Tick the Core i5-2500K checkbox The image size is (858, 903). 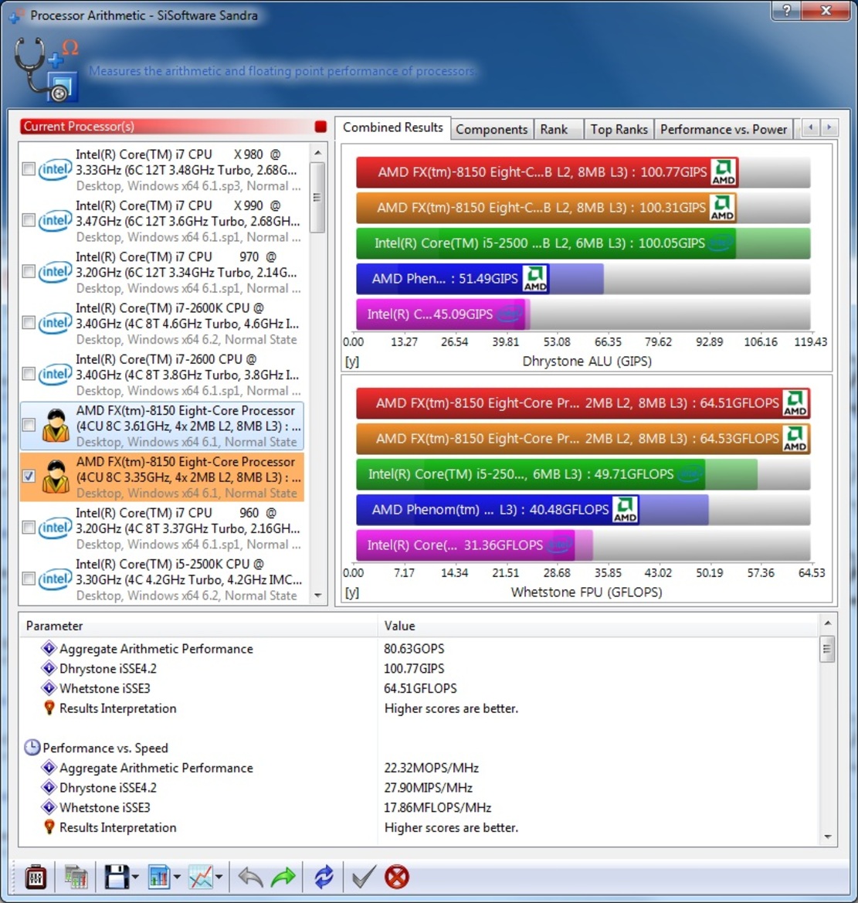click(x=29, y=579)
